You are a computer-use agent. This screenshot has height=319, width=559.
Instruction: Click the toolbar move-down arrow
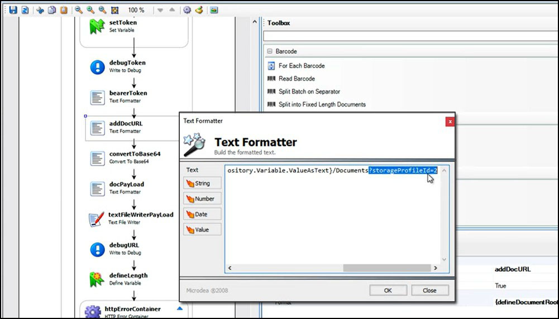click(x=160, y=10)
